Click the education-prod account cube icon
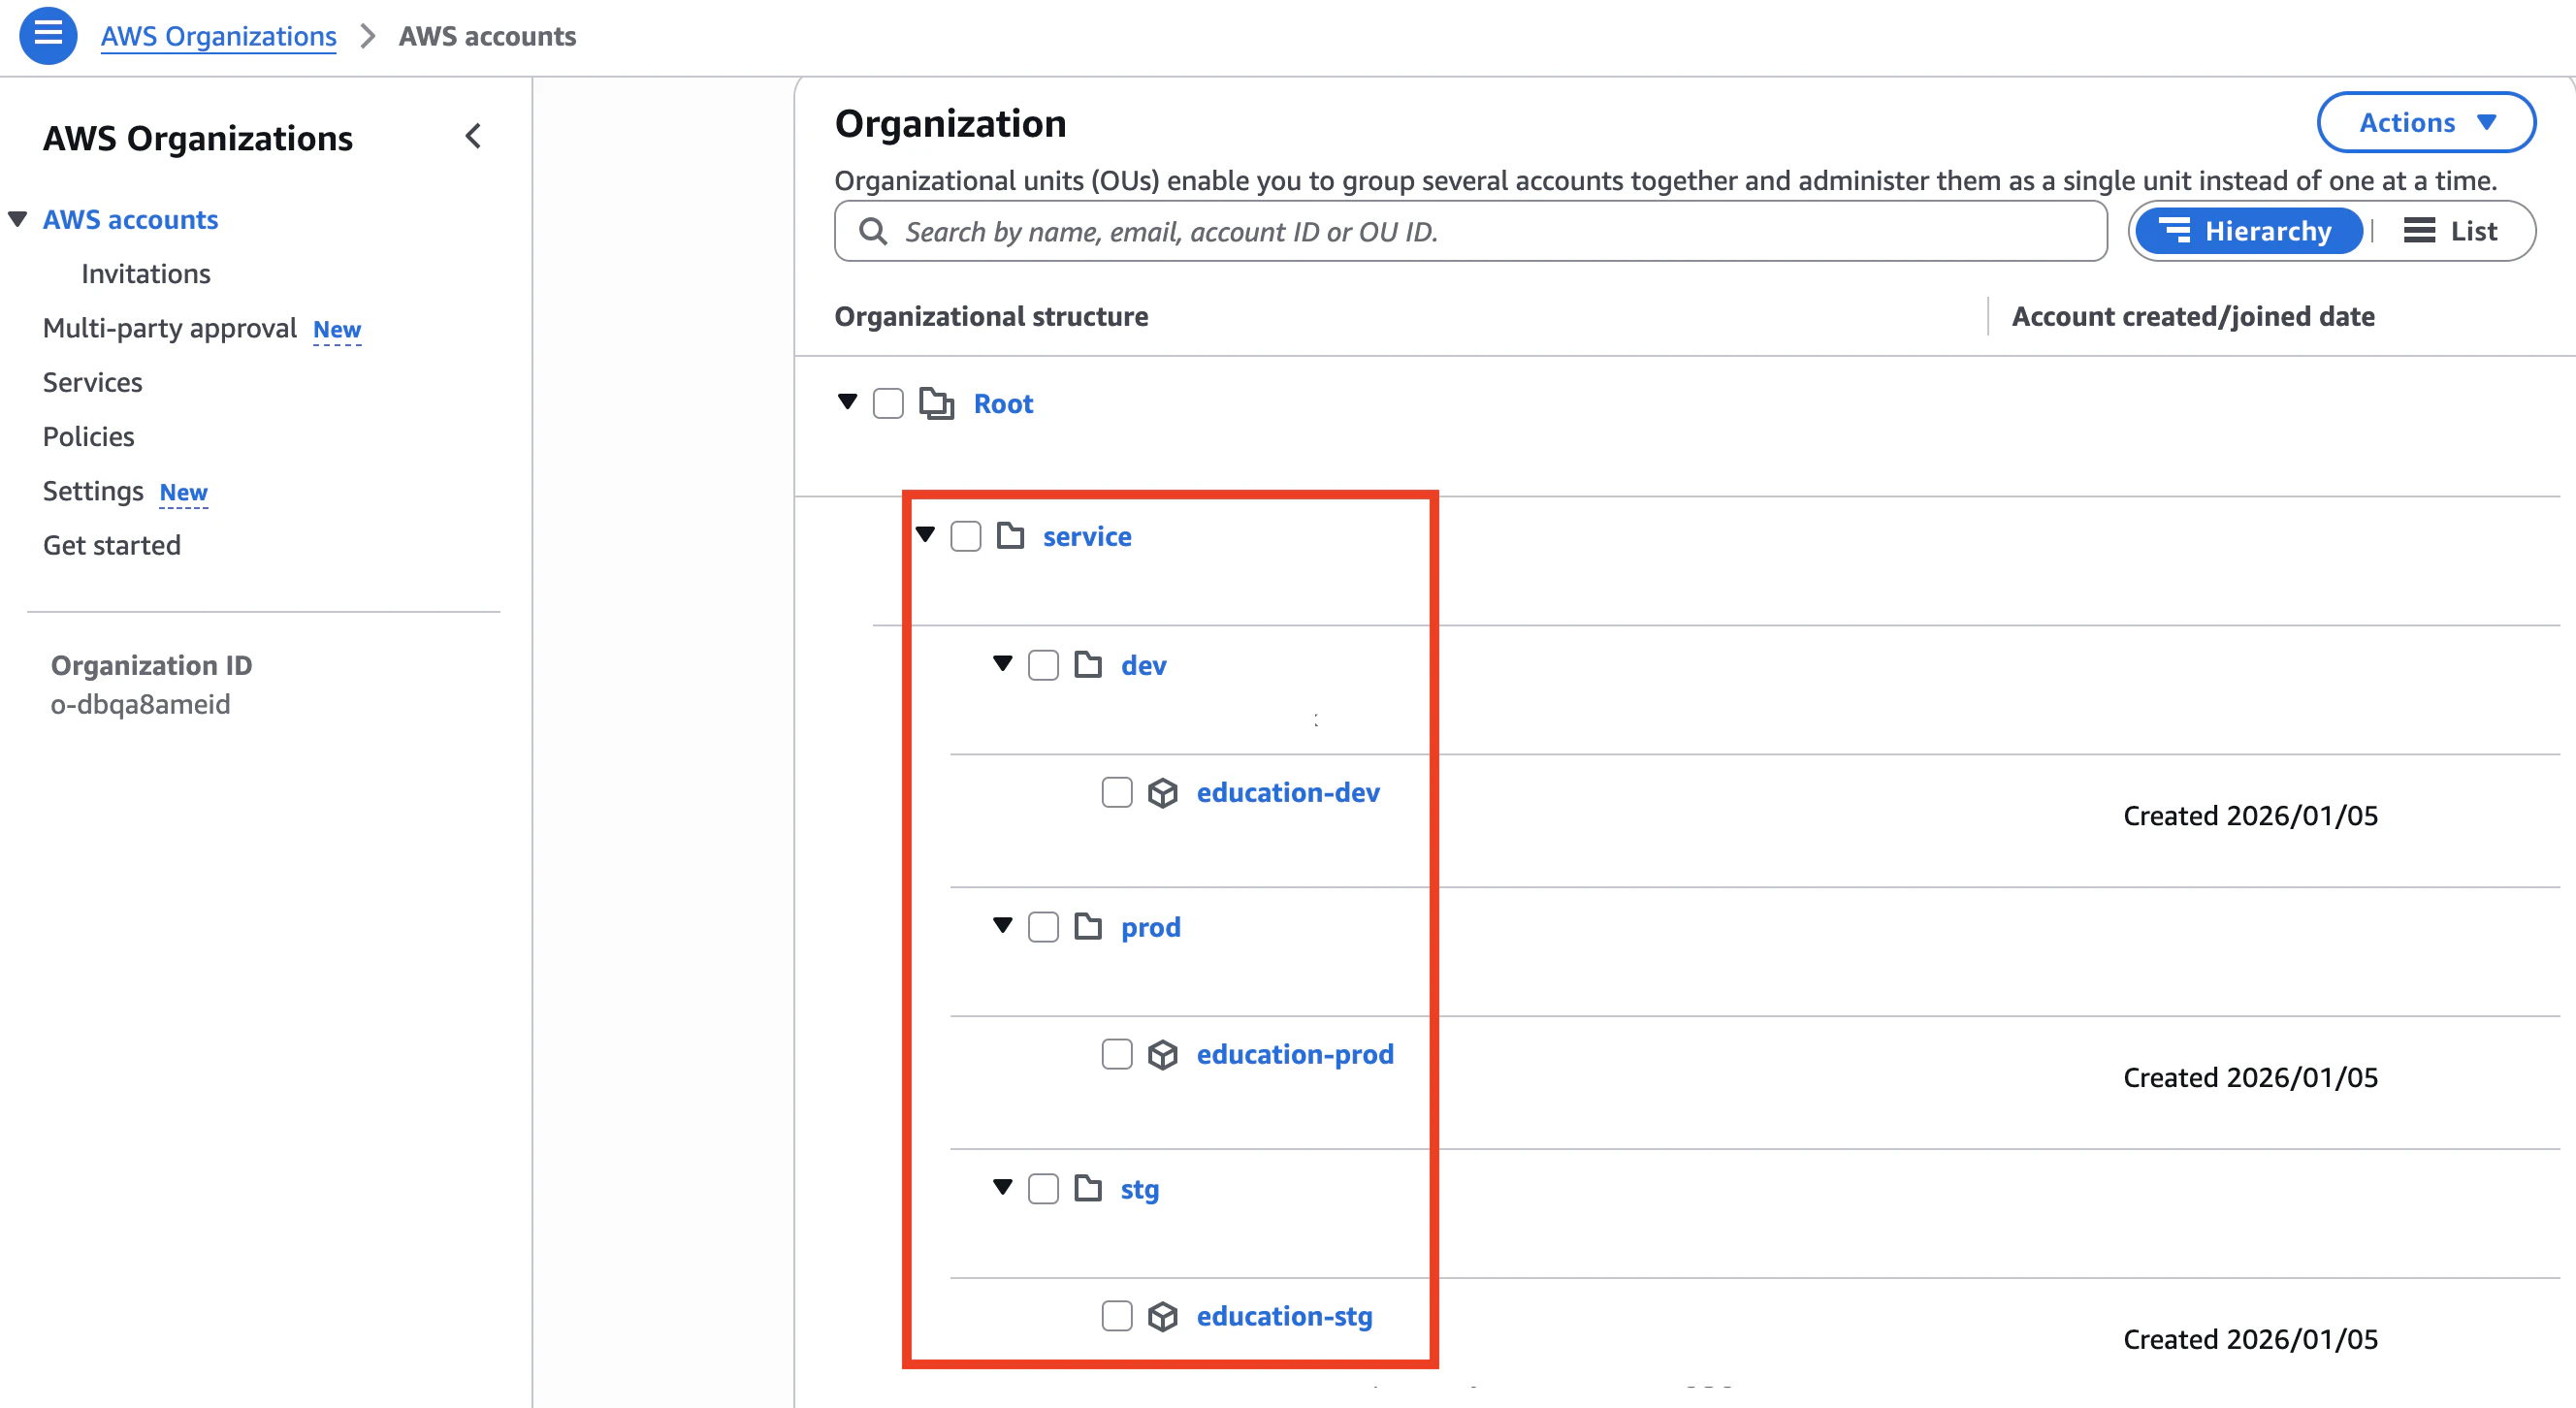 pyautogui.click(x=1162, y=1055)
